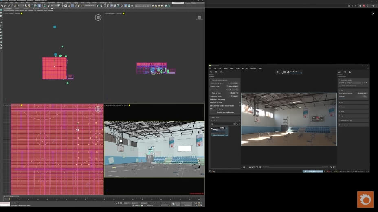Expand the Polygon Modeling ribbon panel
The image size is (378, 212).
(9, 10)
